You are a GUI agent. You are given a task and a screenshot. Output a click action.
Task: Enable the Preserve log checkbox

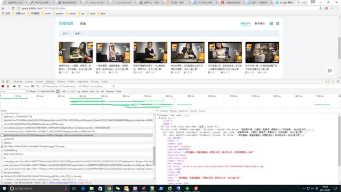44,86
